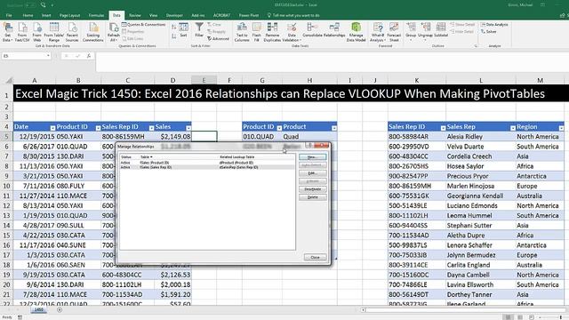Sort by Table column header in dialog
Viewport: 569px width, 320px height.
(146, 157)
